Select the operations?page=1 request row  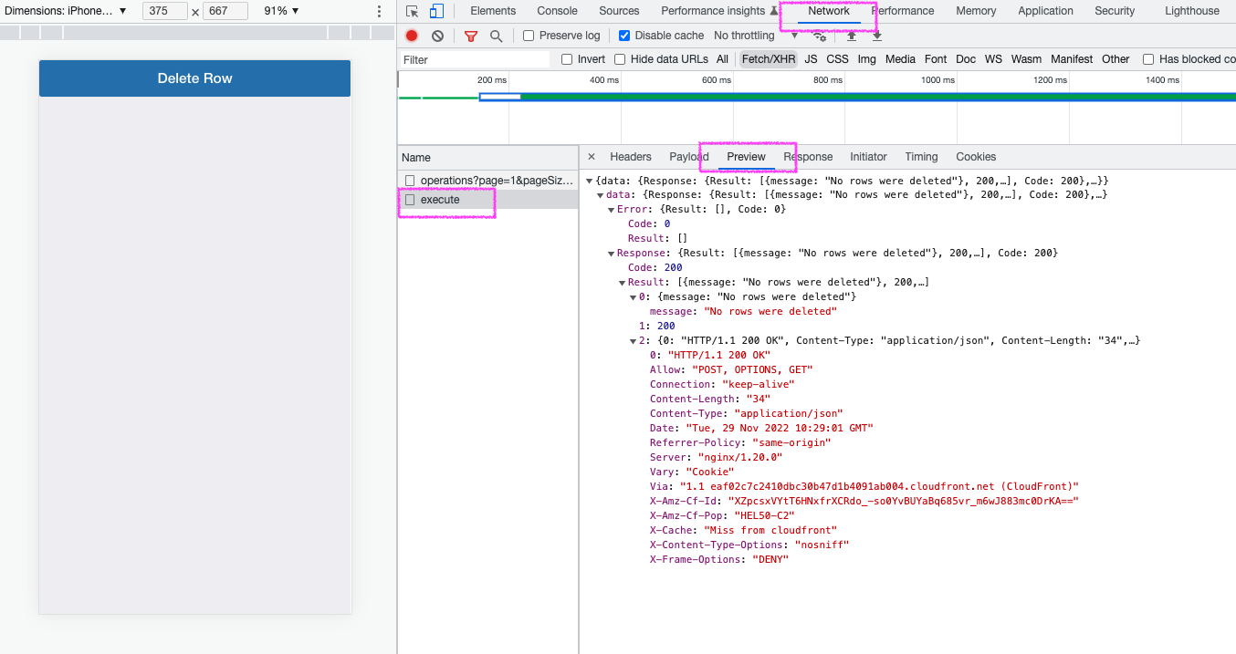[x=488, y=181]
